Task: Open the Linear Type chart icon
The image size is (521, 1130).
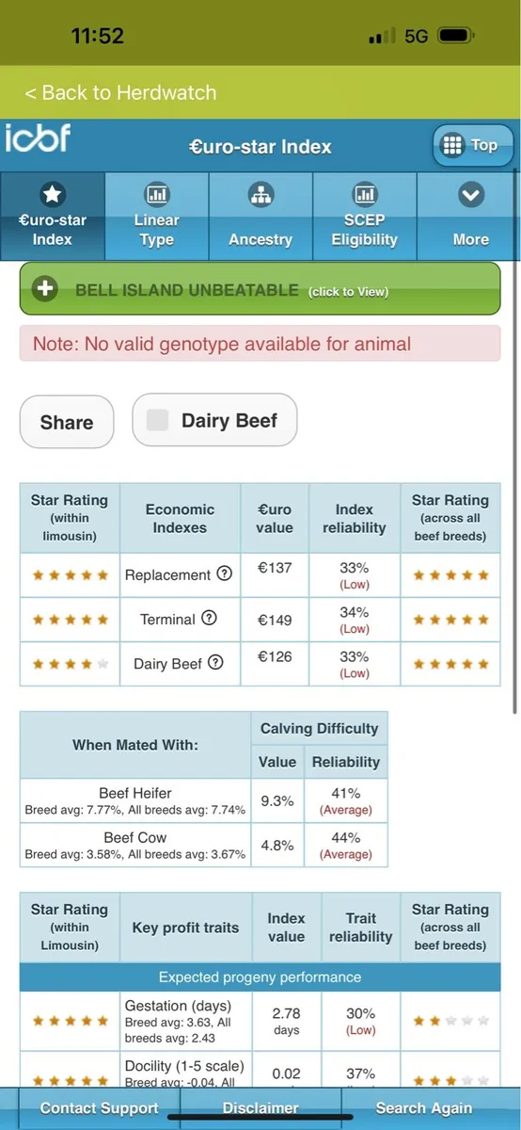Action: (x=156, y=195)
